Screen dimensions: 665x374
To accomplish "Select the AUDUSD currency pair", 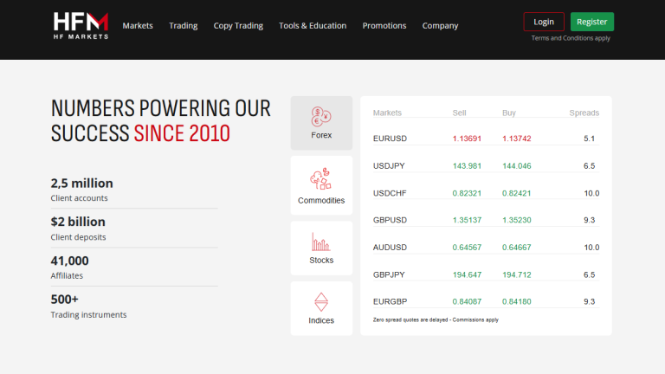I will tap(390, 247).
